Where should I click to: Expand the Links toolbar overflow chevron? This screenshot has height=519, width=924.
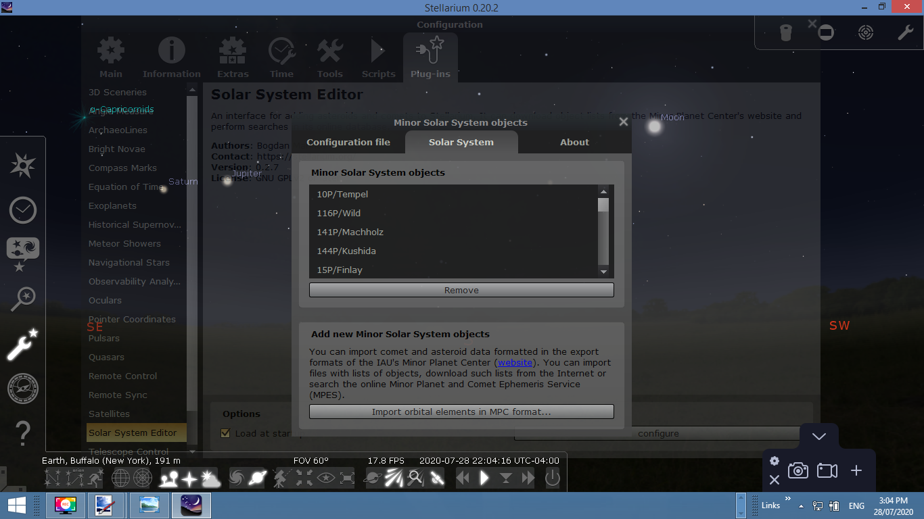[787, 502]
